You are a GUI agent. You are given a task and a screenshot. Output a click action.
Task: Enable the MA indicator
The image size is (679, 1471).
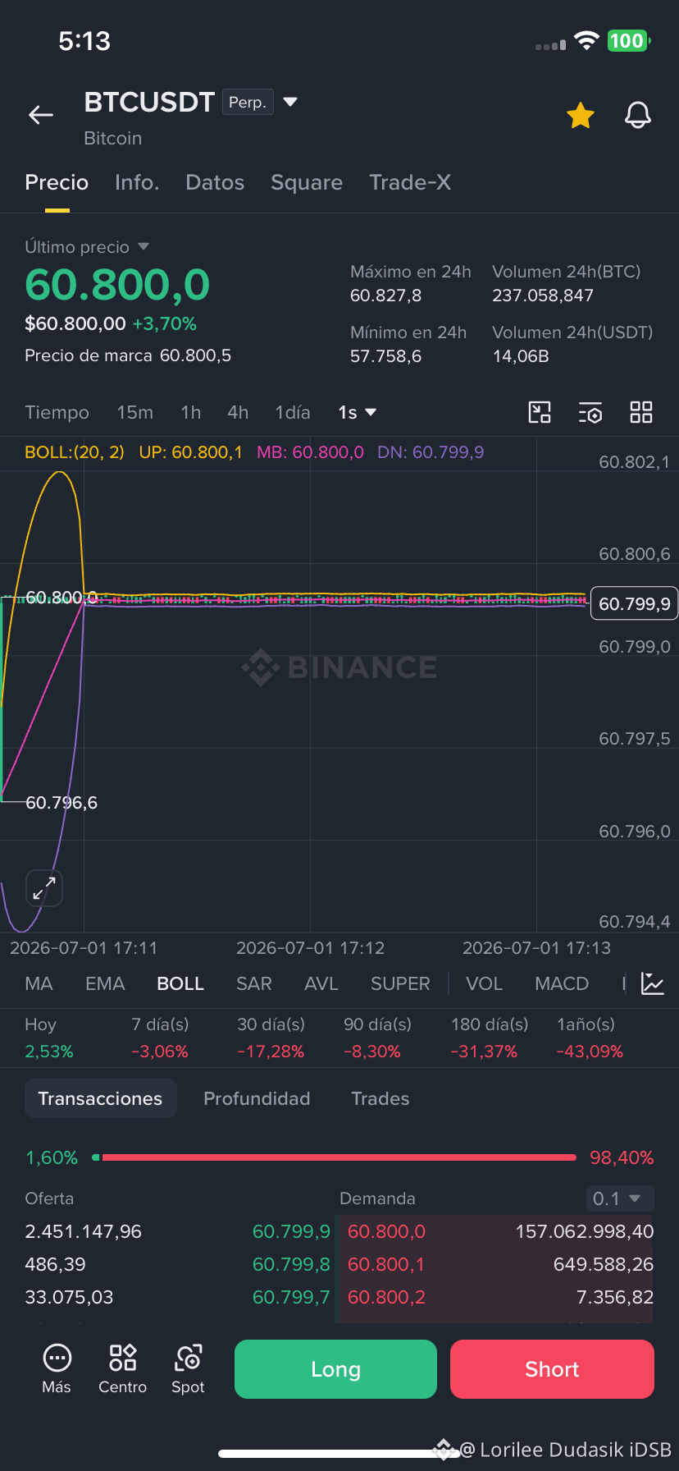[39, 983]
